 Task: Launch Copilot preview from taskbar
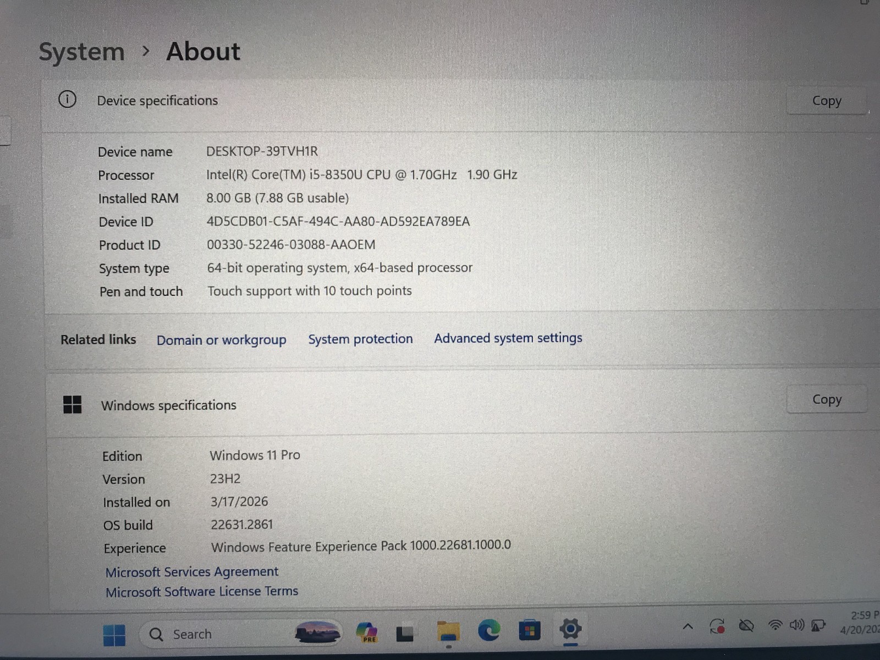367,632
